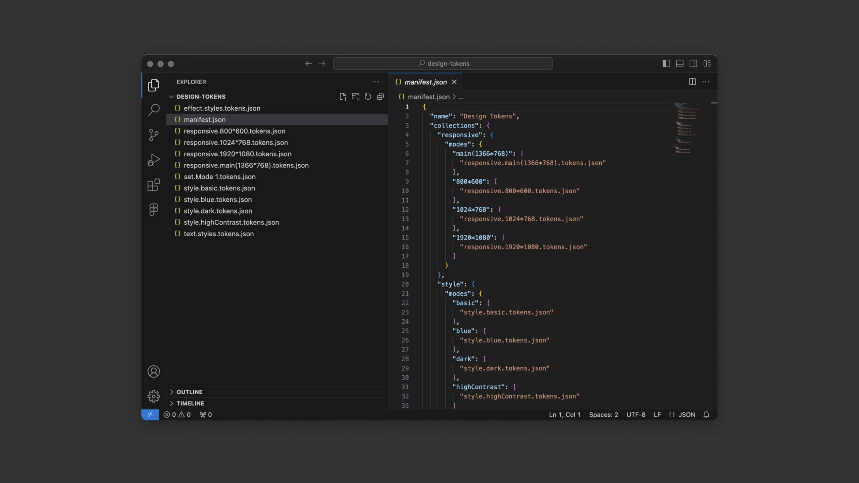
Task: Go back in navigation history
Action: [308, 64]
